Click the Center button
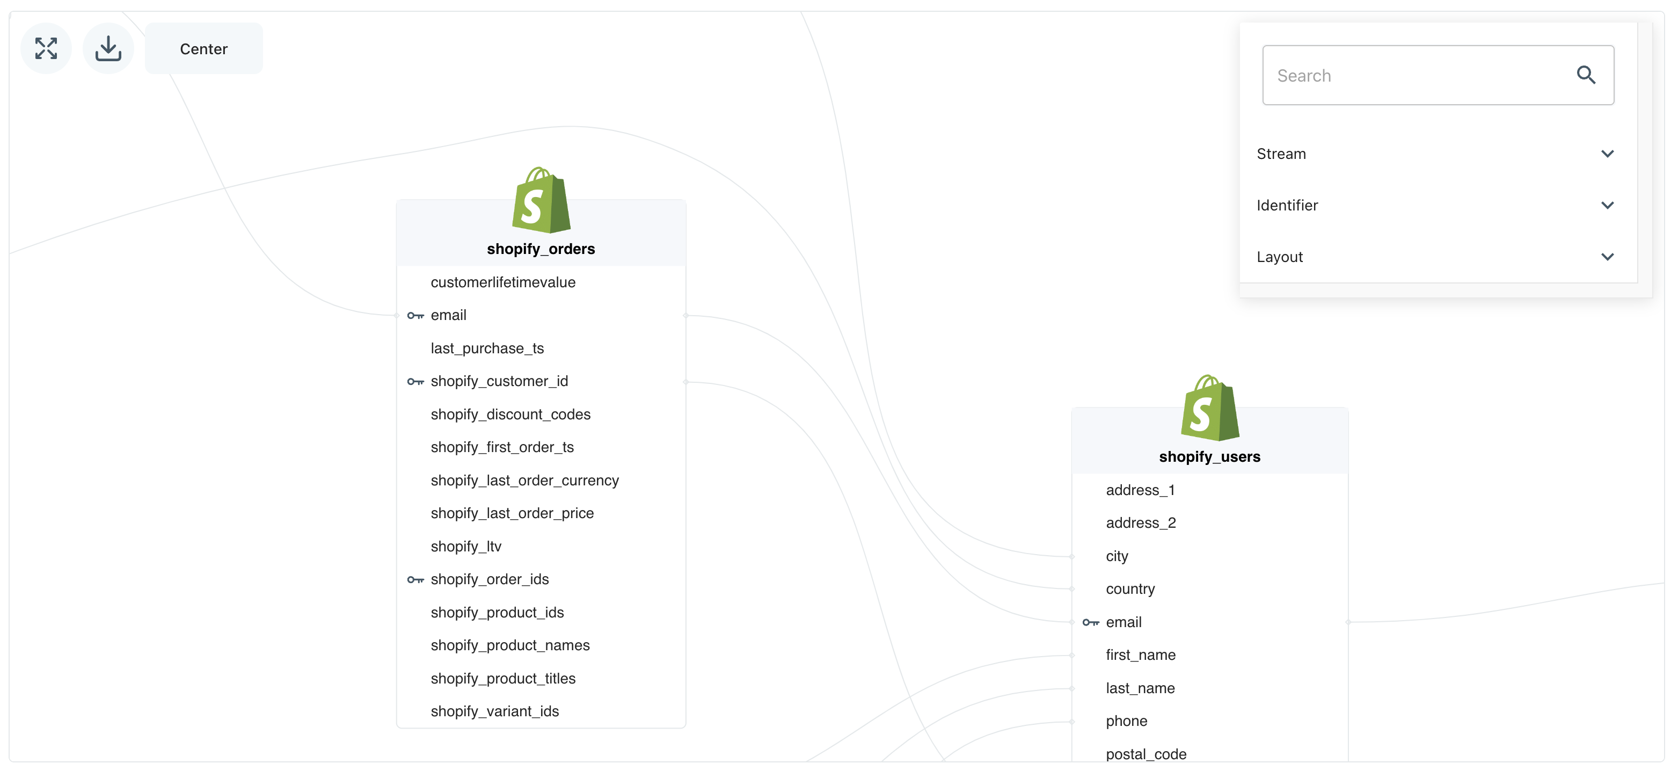This screenshot has width=1678, height=771. [x=203, y=49]
